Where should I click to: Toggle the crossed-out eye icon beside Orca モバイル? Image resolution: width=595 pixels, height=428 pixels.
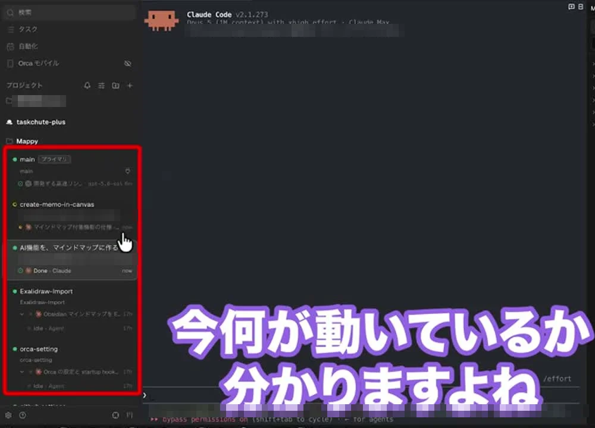[x=128, y=64]
